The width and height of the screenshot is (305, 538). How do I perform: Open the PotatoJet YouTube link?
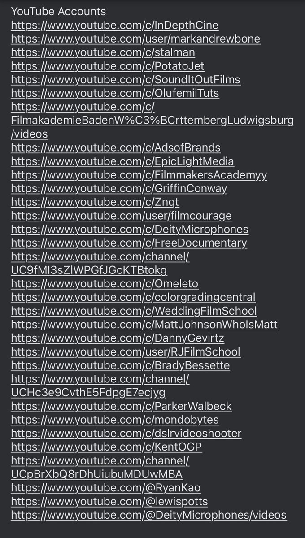tap(108, 66)
